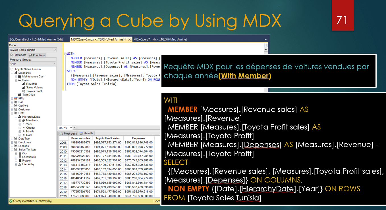Click the Toyota Profit sales column header
Screen dimensions: 386x210
(x=107, y=138)
